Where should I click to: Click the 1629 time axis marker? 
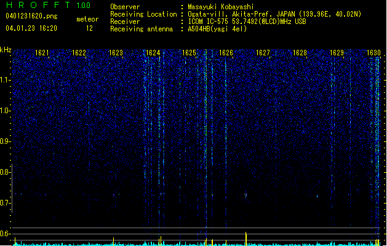click(x=337, y=53)
